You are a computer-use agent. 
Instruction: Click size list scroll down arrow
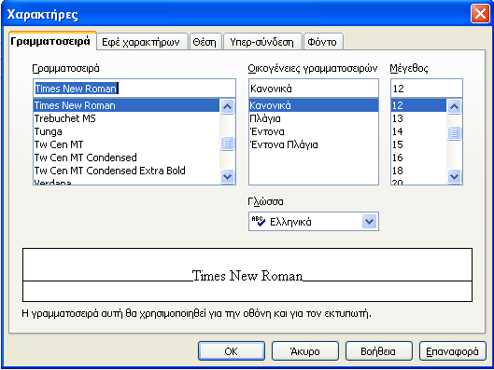click(454, 176)
